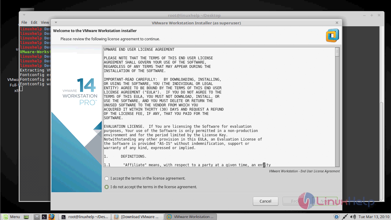Open the network connection tray icon

pos(345,217)
